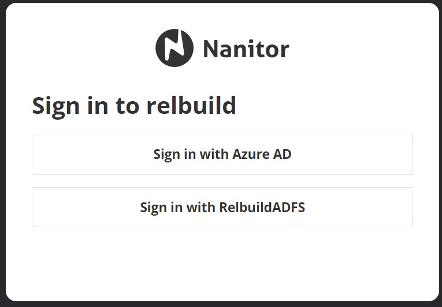Image resolution: width=442 pixels, height=307 pixels.
Task: Click the Nanitor round logo icon
Action: [174, 48]
